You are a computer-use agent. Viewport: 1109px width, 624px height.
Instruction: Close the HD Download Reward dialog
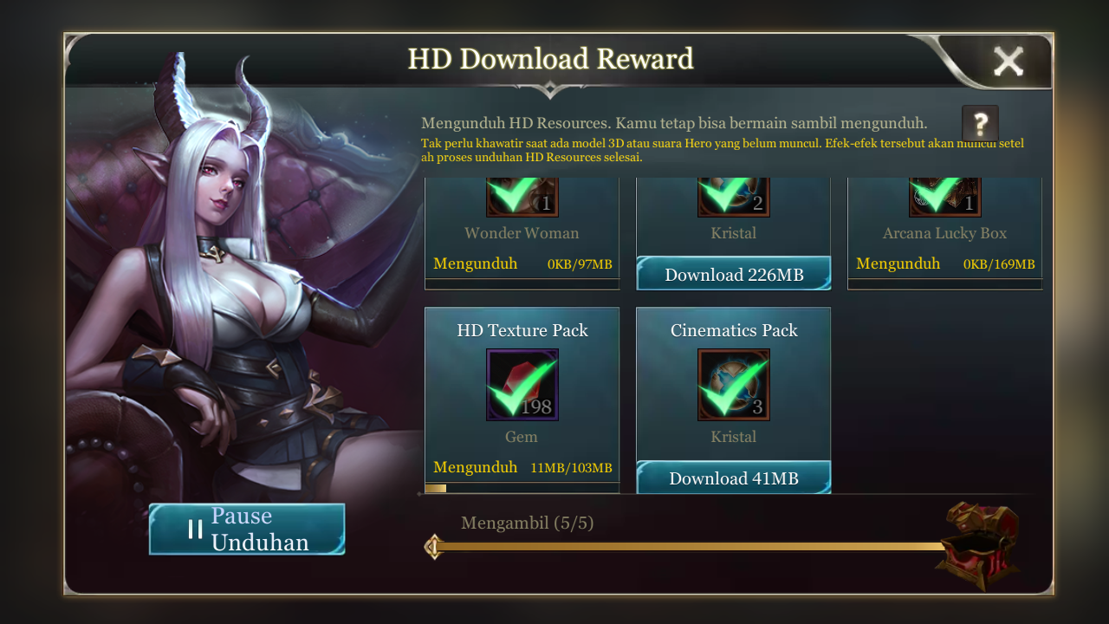pyautogui.click(x=1008, y=61)
